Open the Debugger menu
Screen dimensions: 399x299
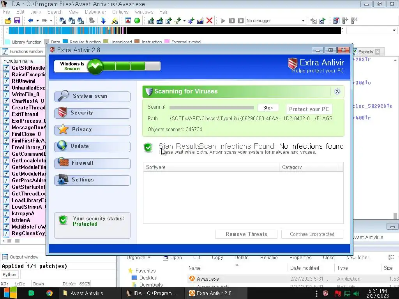(95, 12)
